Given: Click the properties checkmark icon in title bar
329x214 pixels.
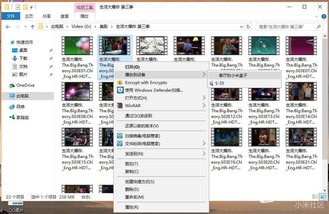Looking at the screenshot, I should click(x=18, y=7).
